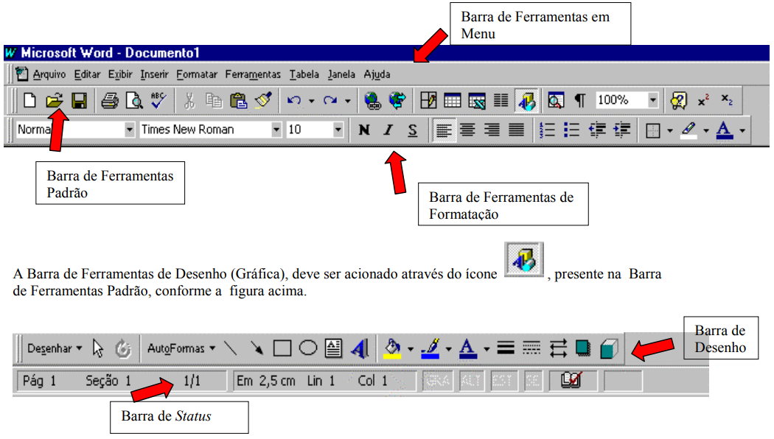
Task: Open the Times New Roman font dropdown
Action: (276, 130)
